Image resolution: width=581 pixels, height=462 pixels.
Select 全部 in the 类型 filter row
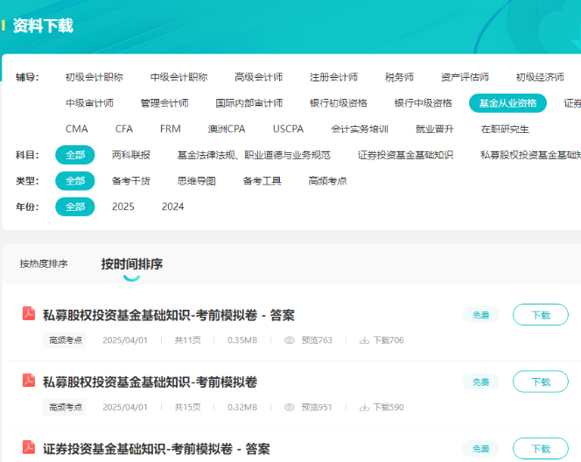[74, 181]
